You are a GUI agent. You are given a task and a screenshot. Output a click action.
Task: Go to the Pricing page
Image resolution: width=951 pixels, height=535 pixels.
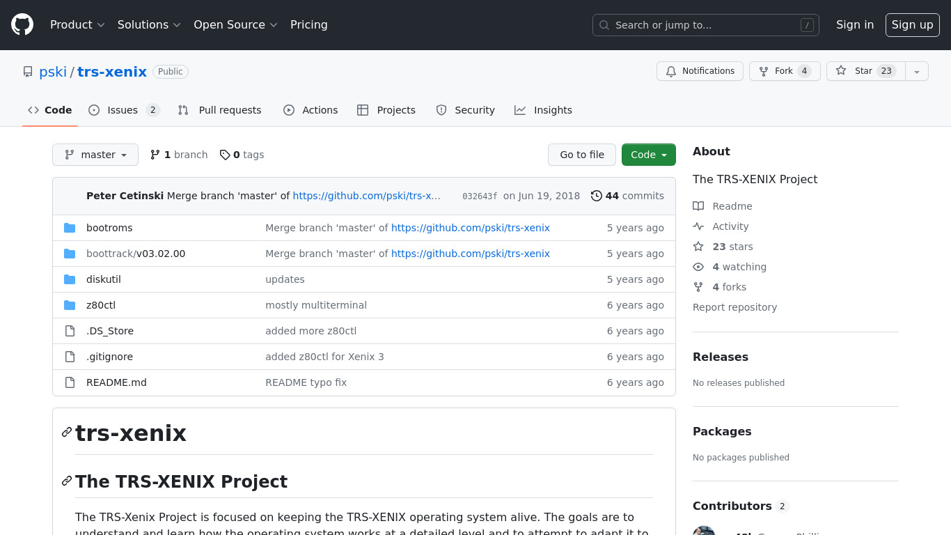(x=309, y=25)
